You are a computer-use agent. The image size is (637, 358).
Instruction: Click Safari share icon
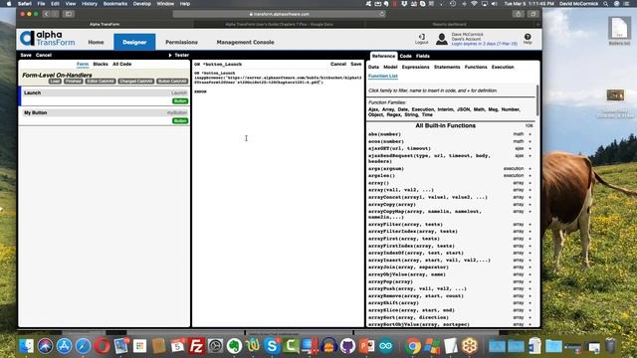(518, 14)
